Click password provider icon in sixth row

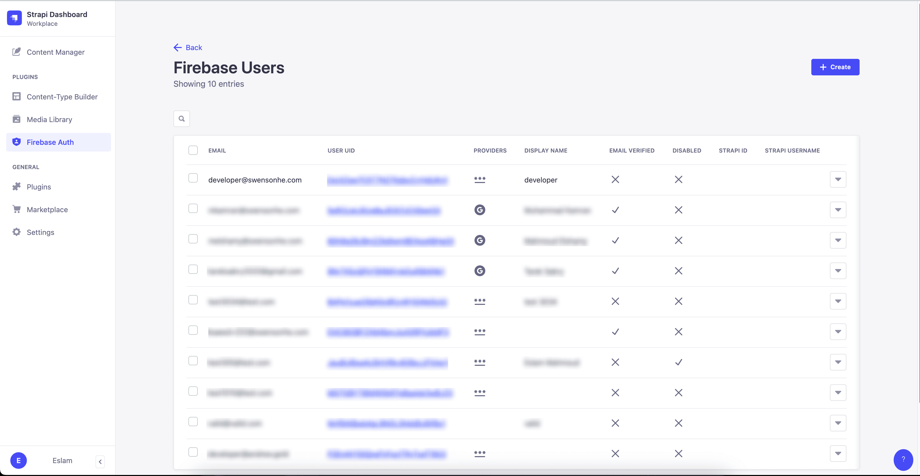(480, 332)
